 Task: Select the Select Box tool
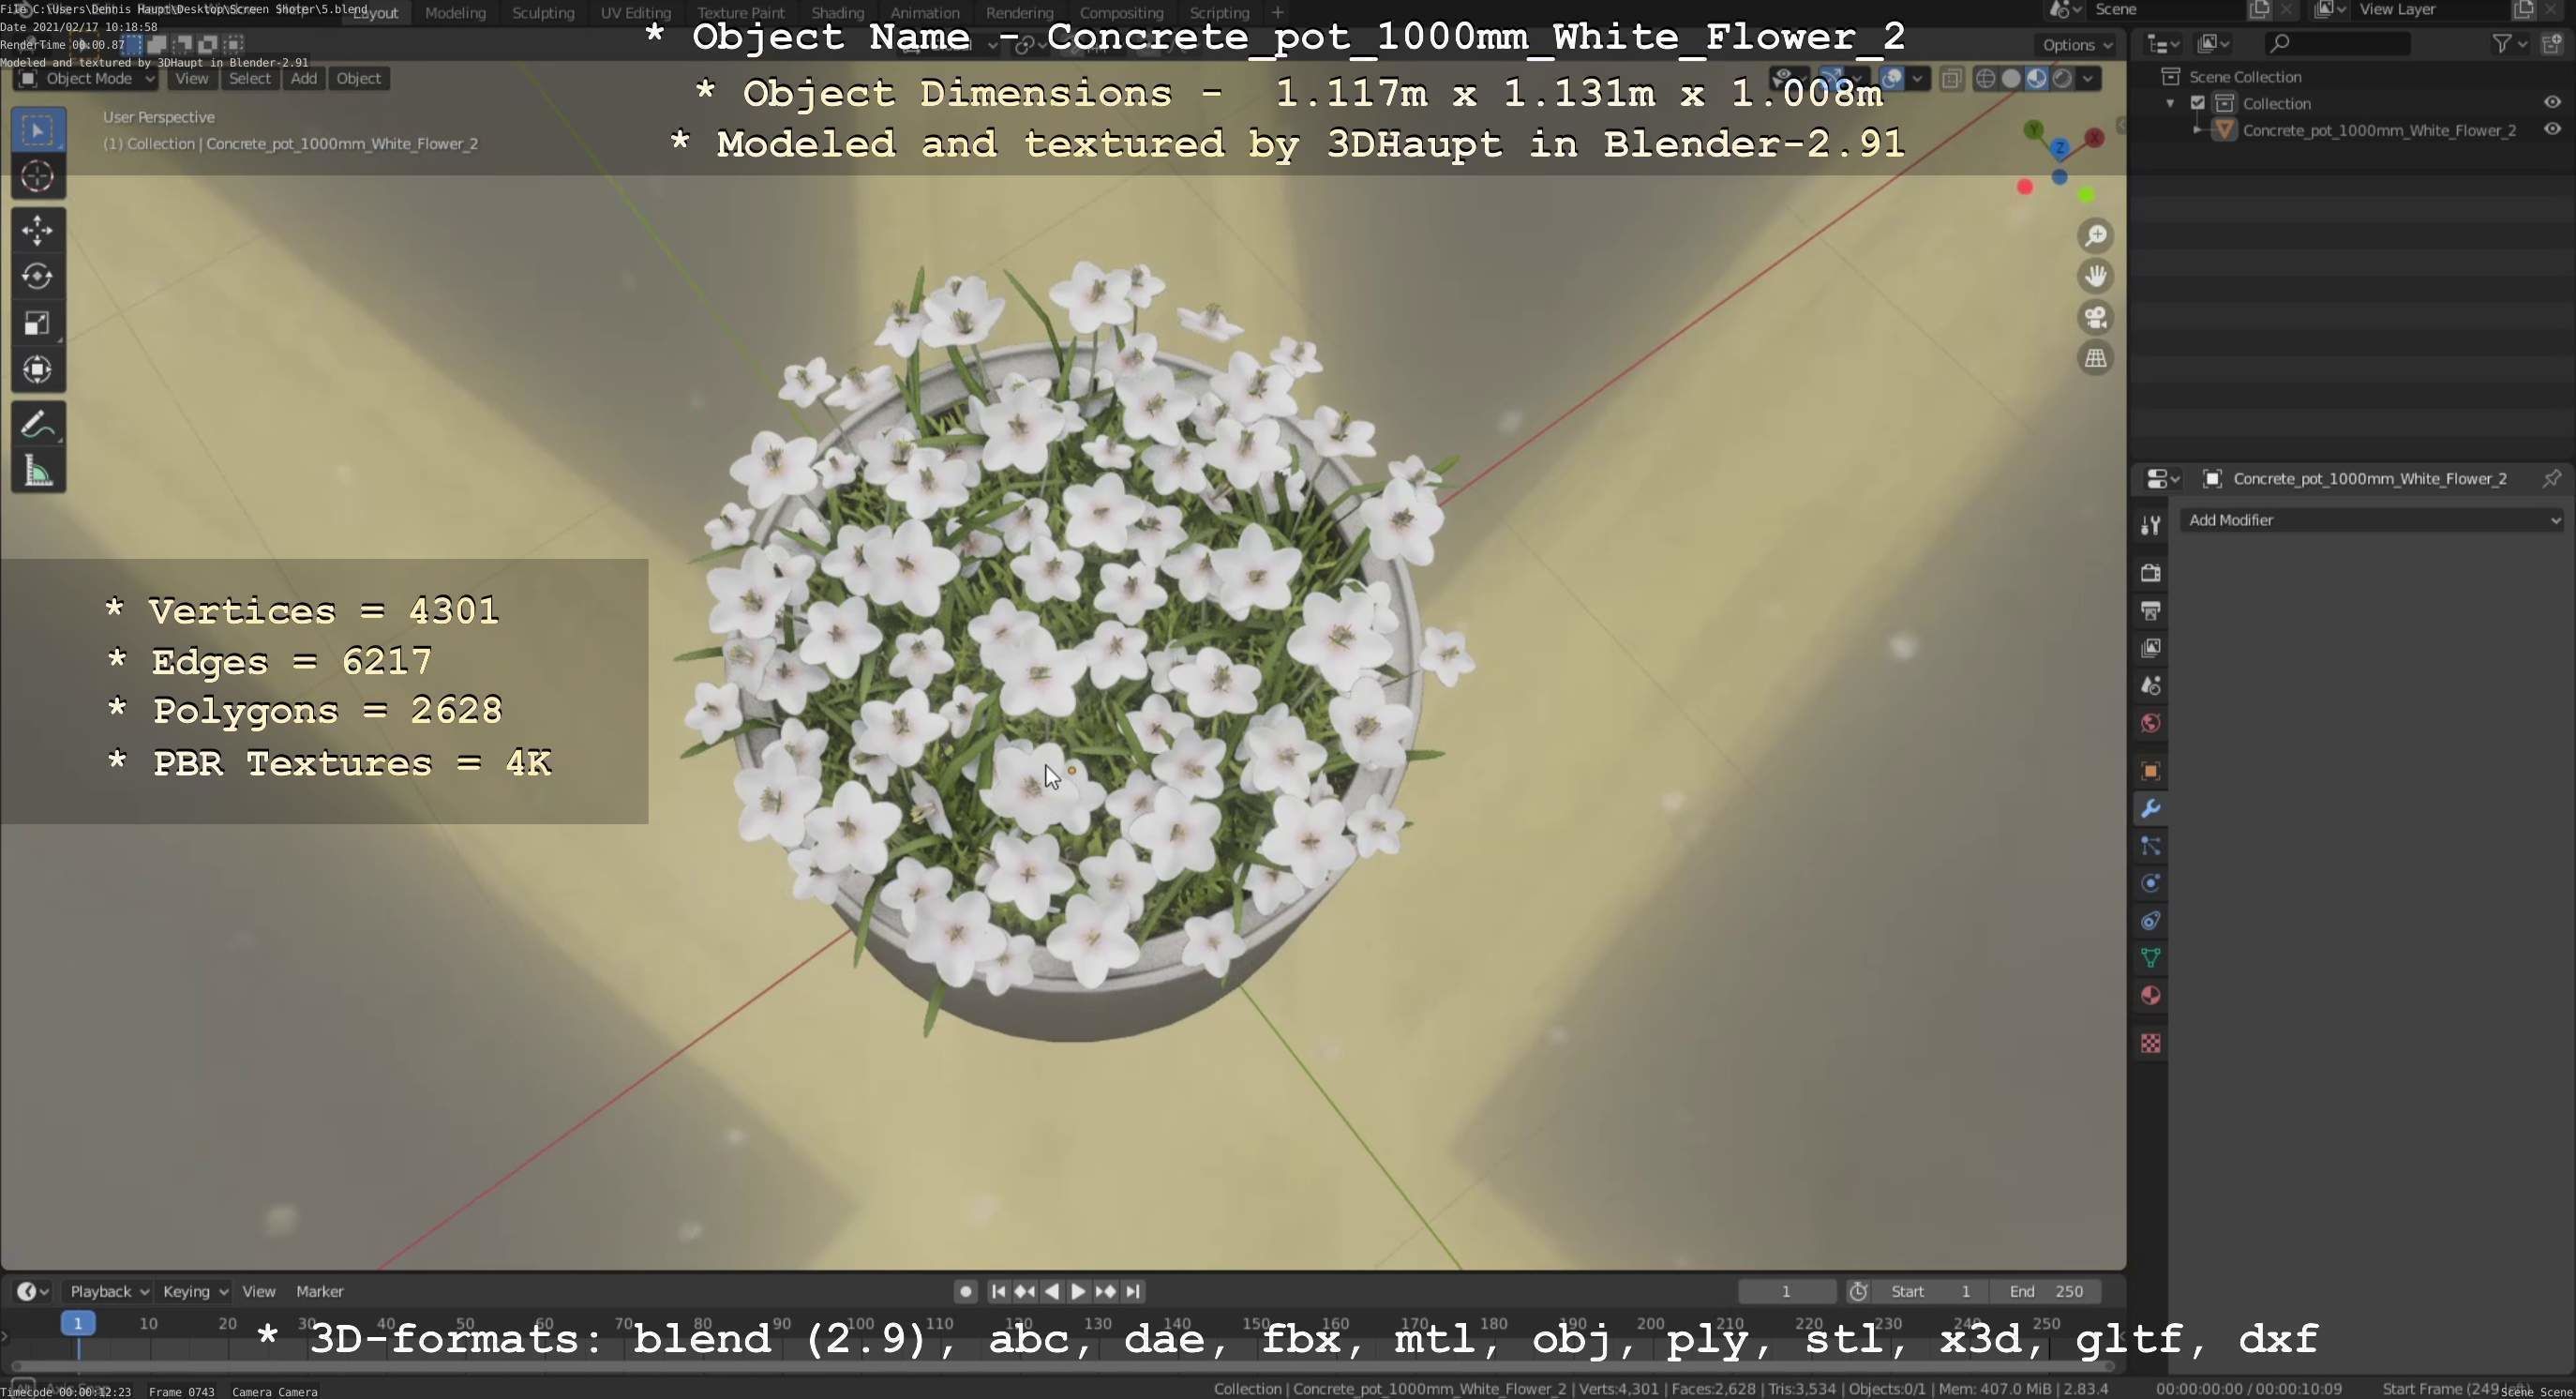pyautogui.click(x=38, y=131)
